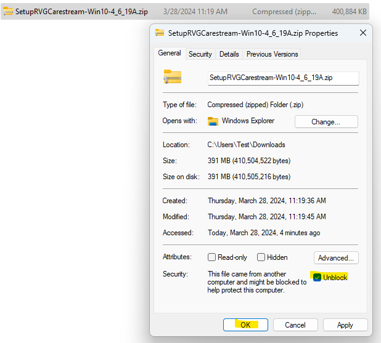Click the 400,884 KB size value in row
This screenshot has height=343, width=381.
point(350,12)
